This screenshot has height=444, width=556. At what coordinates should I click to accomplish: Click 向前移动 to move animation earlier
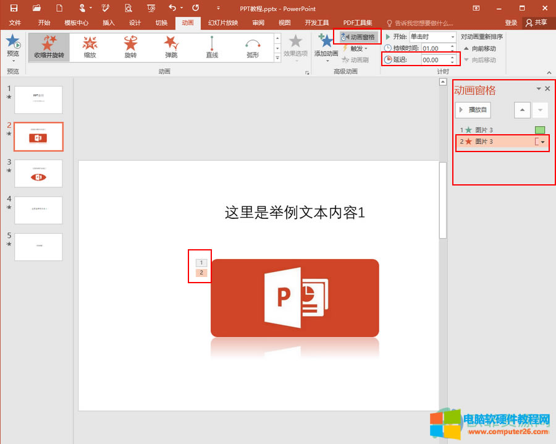click(482, 48)
